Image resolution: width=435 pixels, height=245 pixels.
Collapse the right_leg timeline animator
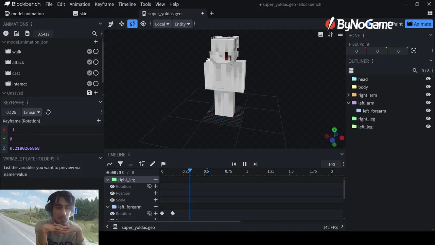(x=108, y=180)
